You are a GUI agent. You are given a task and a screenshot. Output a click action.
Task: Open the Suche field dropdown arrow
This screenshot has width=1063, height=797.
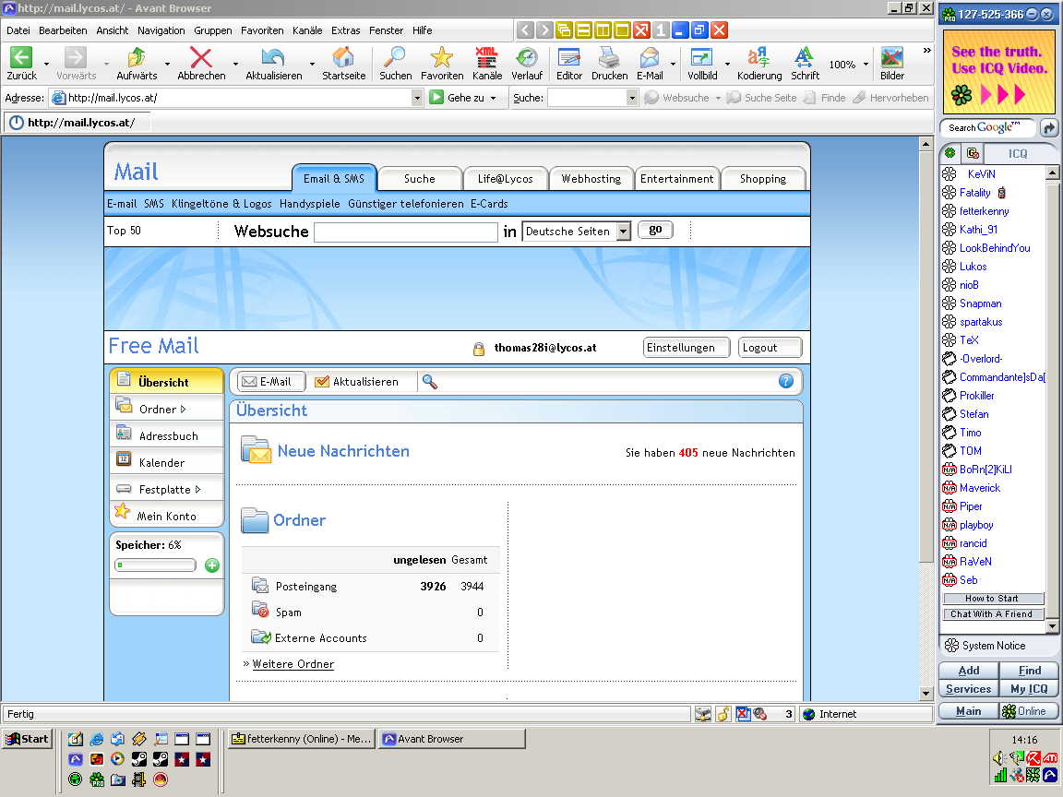[x=632, y=98]
